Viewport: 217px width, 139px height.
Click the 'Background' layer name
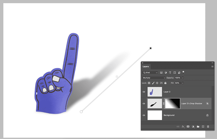pos(169,115)
